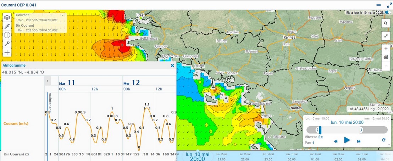This screenshot has width=393, height=161.
Task: Click the plus icon in left toolbar
Action: pyautogui.click(x=7, y=53)
